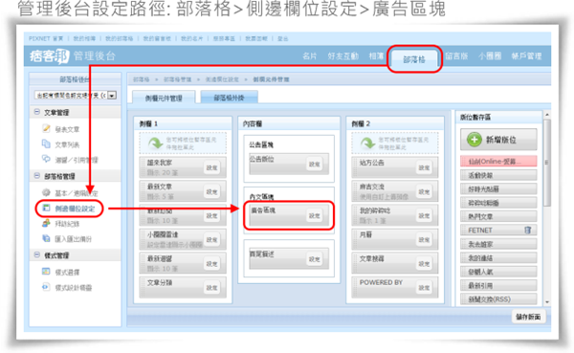Open the 好友互動 menu
Viewport: 574px width, 353px height.
click(x=343, y=56)
